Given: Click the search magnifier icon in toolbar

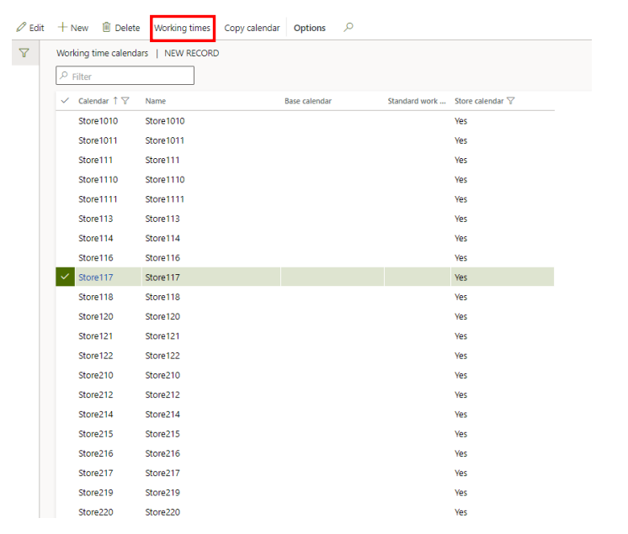Looking at the screenshot, I should [349, 28].
